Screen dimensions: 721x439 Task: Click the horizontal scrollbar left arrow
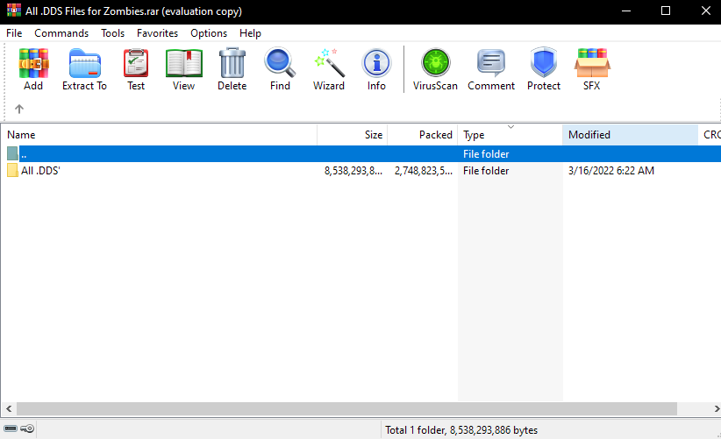9,408
